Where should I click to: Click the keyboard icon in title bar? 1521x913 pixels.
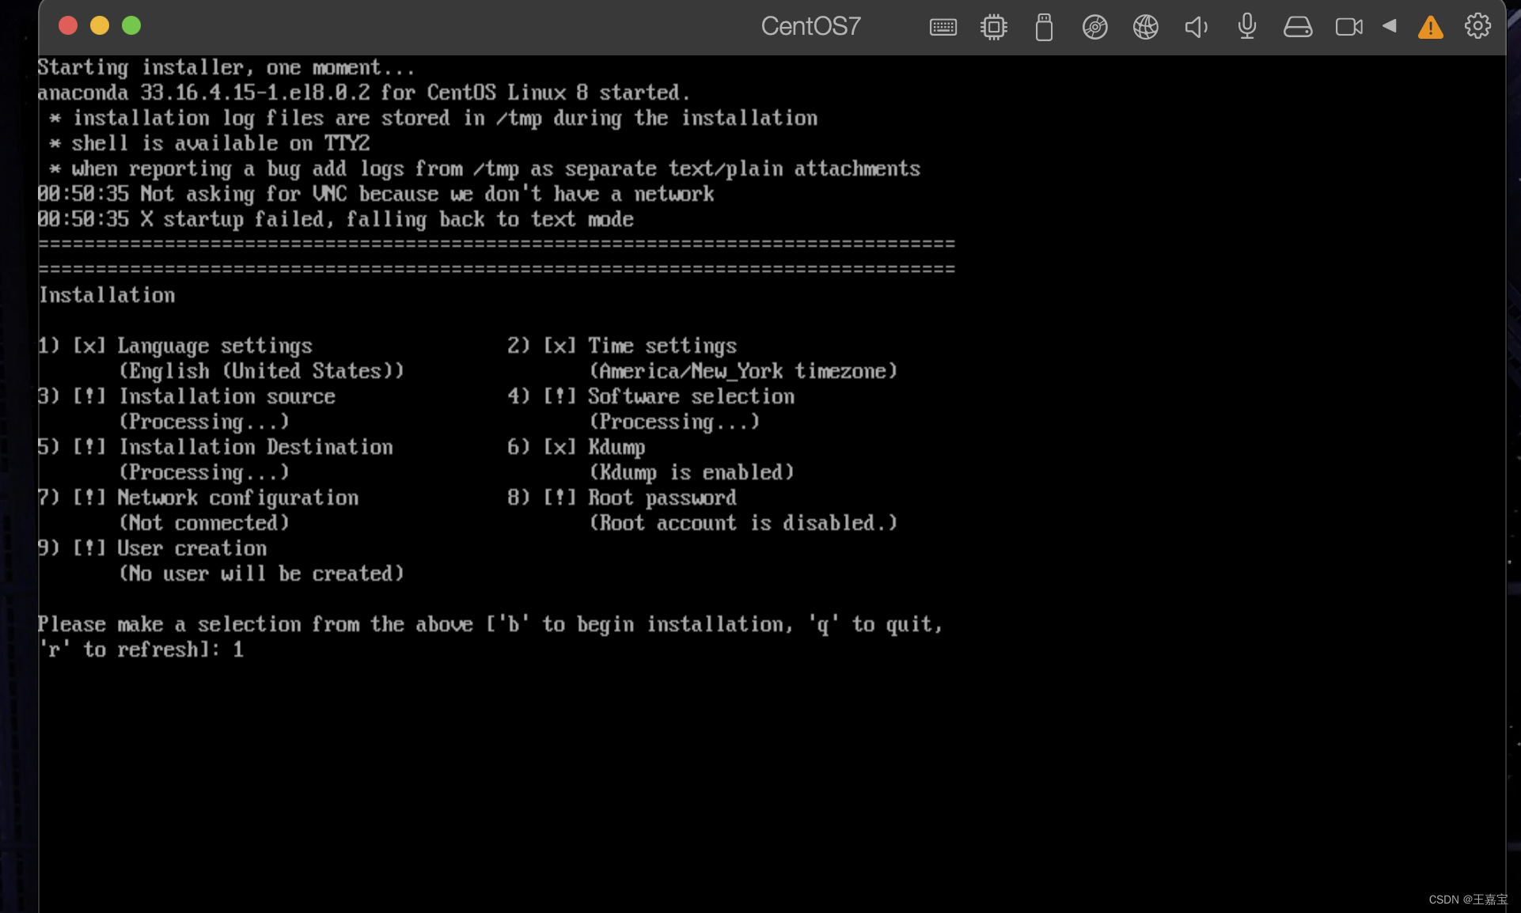(x=943, y=27)
